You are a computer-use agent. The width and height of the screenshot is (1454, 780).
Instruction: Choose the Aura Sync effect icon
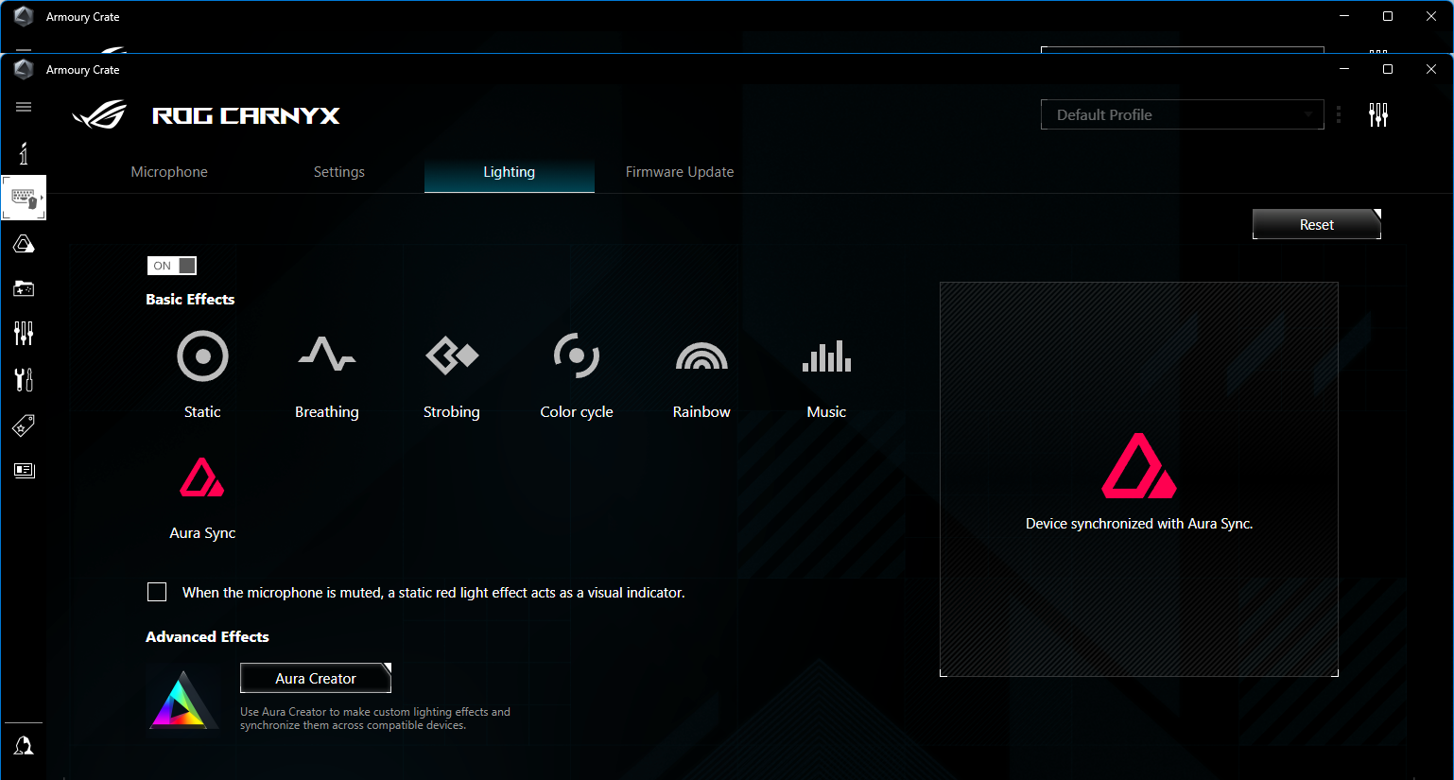point(202,477)
